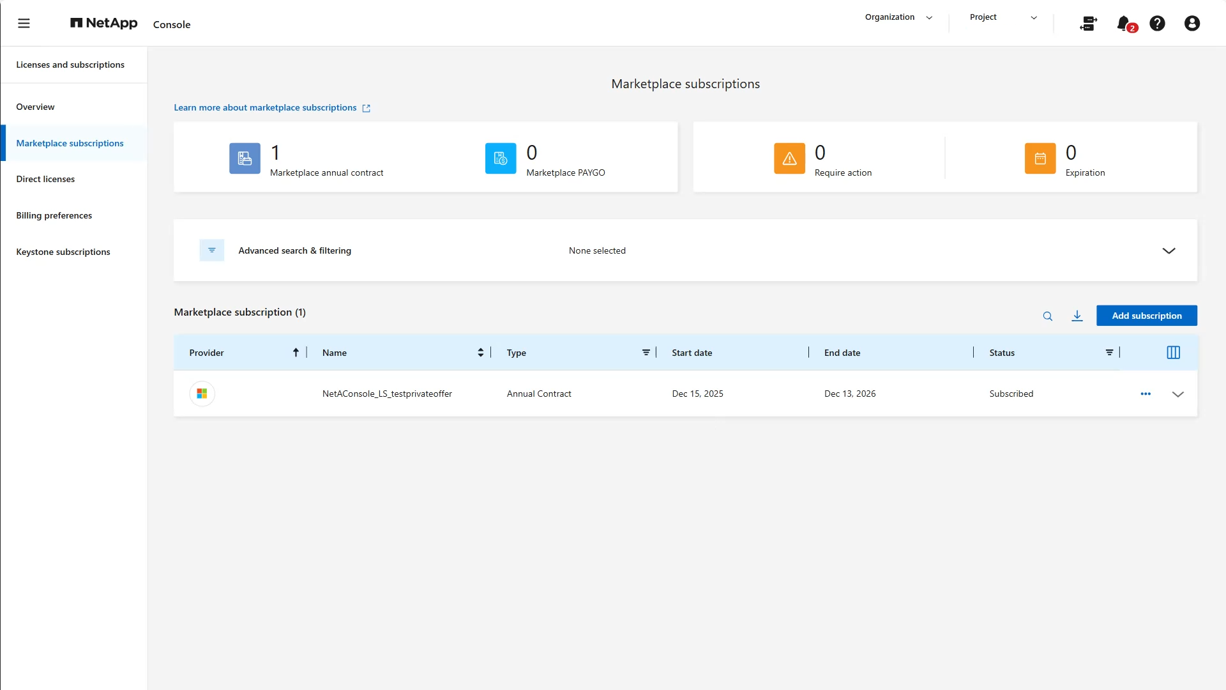The width and height of the screenshot is (1226, 690).
Task: Click the Marketplace annual contract count label
Action: pyautogui.click(x=326, y=173)
